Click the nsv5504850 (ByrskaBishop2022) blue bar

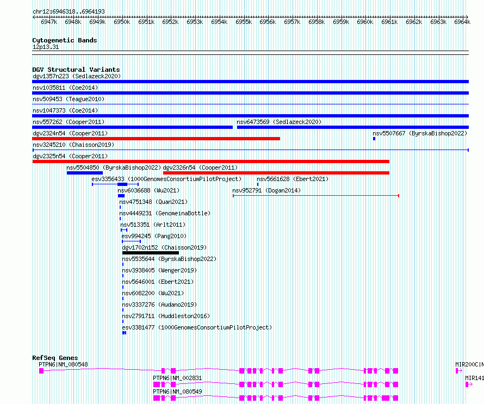click(85, 173)
